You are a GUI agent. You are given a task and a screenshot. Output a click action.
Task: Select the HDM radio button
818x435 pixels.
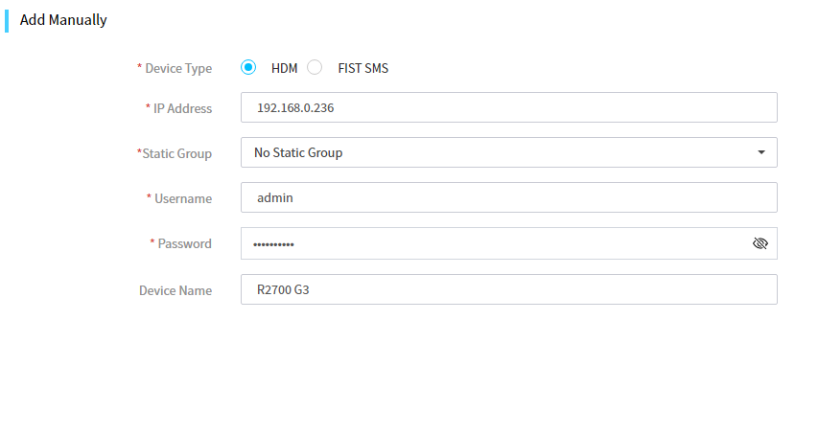click(x=248, y=67)
